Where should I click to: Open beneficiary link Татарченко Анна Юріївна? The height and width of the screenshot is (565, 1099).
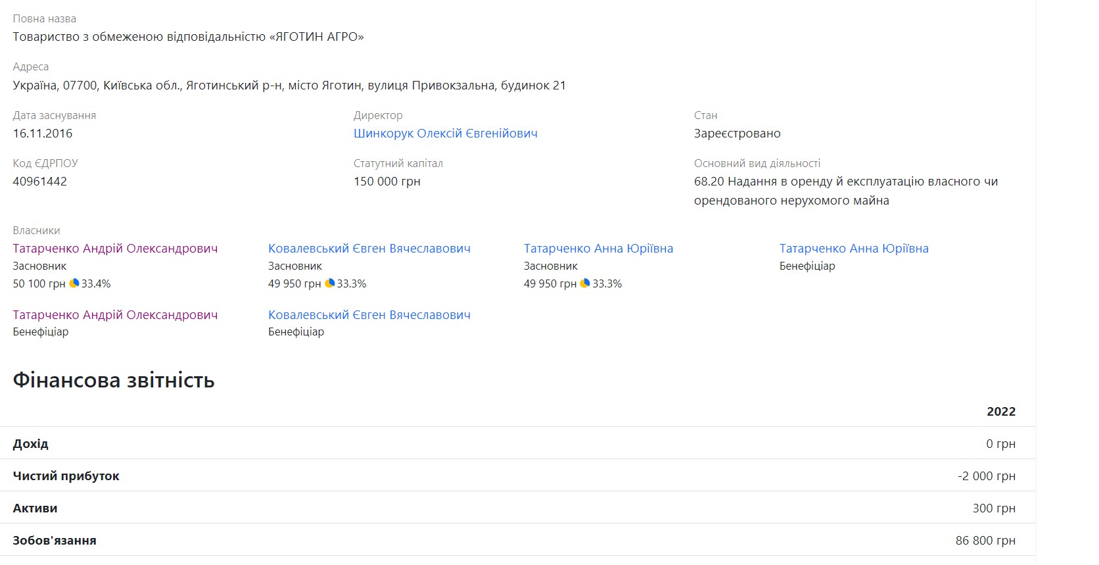853,249
